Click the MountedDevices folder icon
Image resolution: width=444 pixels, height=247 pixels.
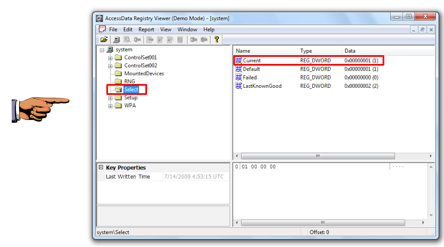[x=118, y=74]
